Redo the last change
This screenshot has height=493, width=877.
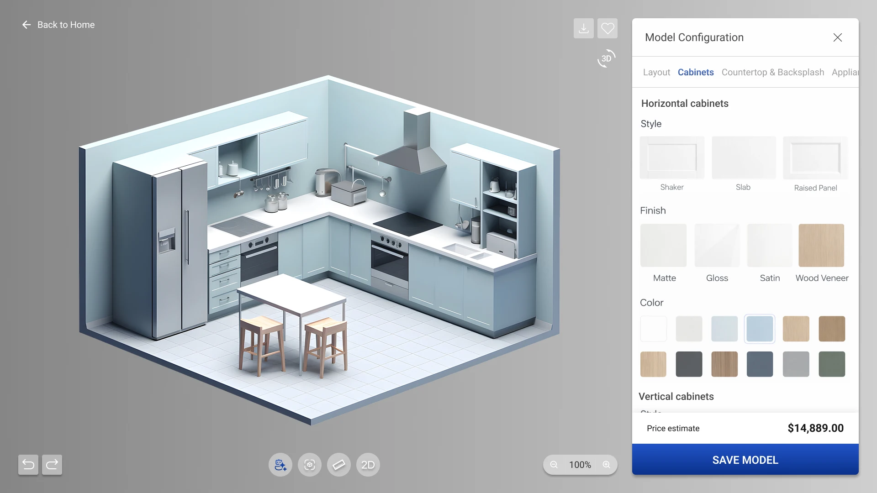(52, 465)
